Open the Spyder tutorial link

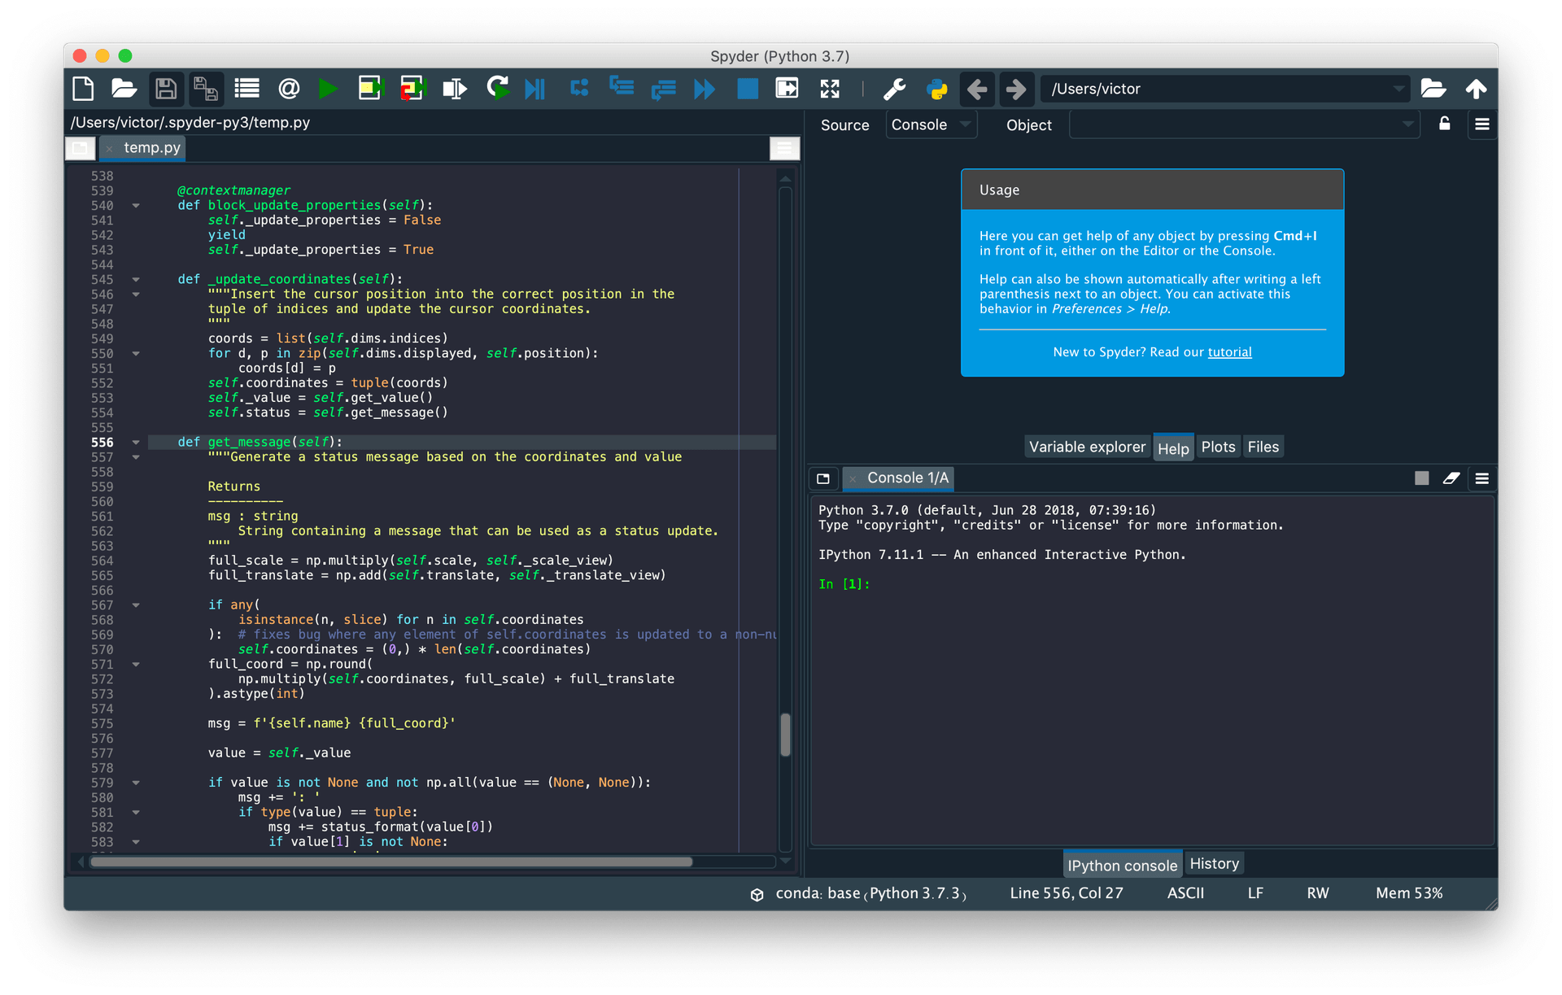1229,352
